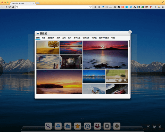Switch to the 美女 tab
The width and height of the screenshot is (165, 132).
point(70,38)
